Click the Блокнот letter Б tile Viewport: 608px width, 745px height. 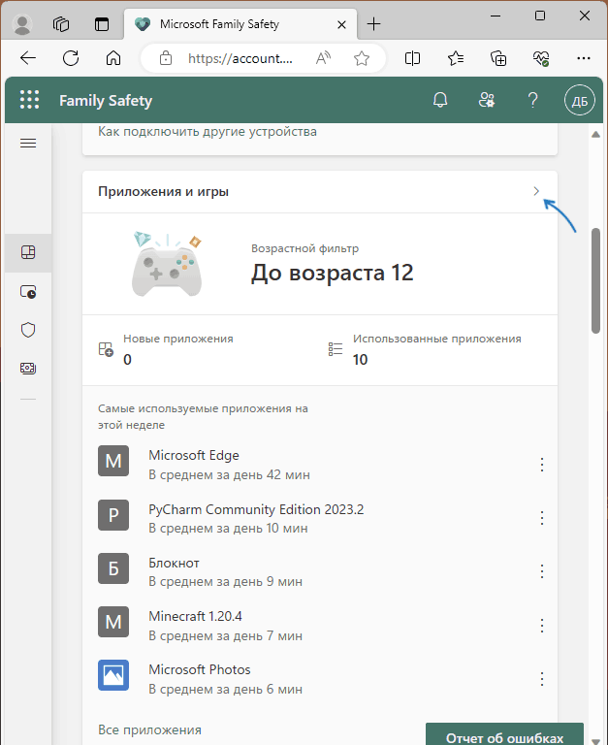(x=113, y=568)
